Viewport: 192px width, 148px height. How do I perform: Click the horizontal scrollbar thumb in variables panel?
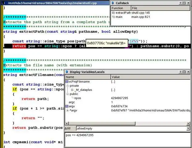(102, 123)
